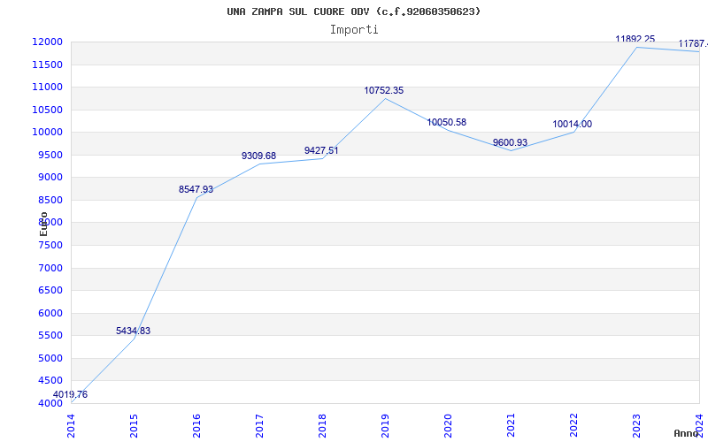
Task: Select the 8547.93 data label
Action: tap(196, 189)
